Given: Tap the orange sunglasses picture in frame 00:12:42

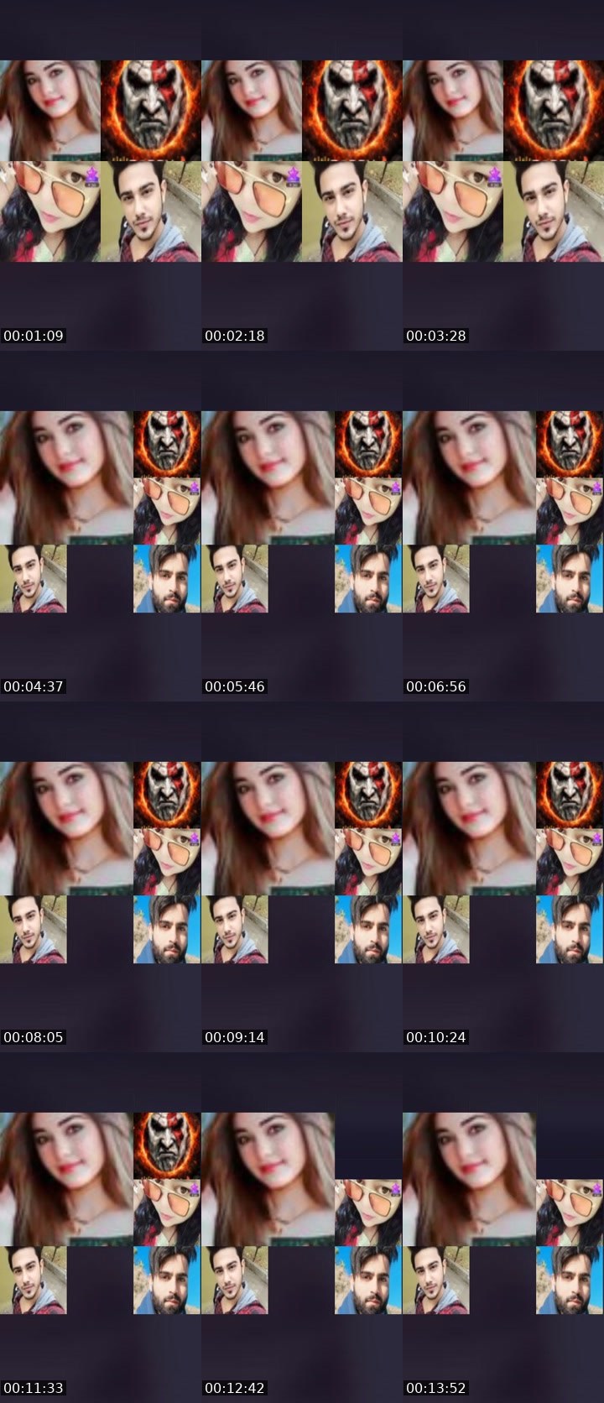Looking at the screenshot, I should pos(369,1213).
